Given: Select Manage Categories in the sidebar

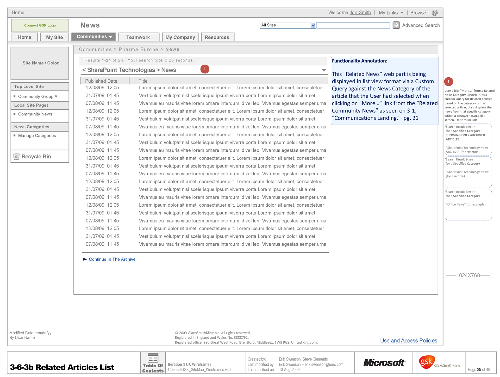Looking at the screenshot, I should click(37, 136).
